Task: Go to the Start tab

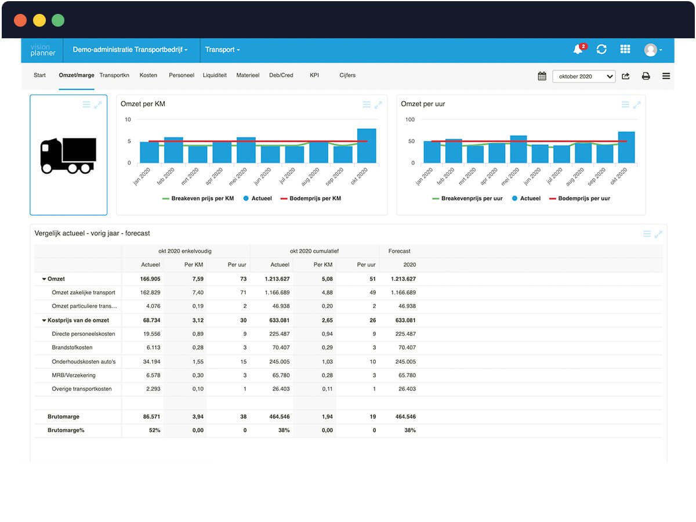Action: [x=39, y=75]
